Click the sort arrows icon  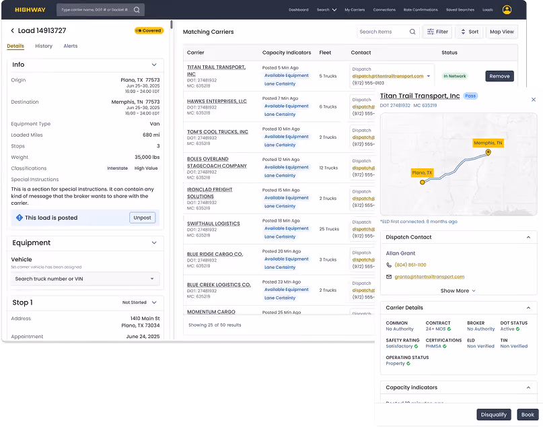click(463, 32)
